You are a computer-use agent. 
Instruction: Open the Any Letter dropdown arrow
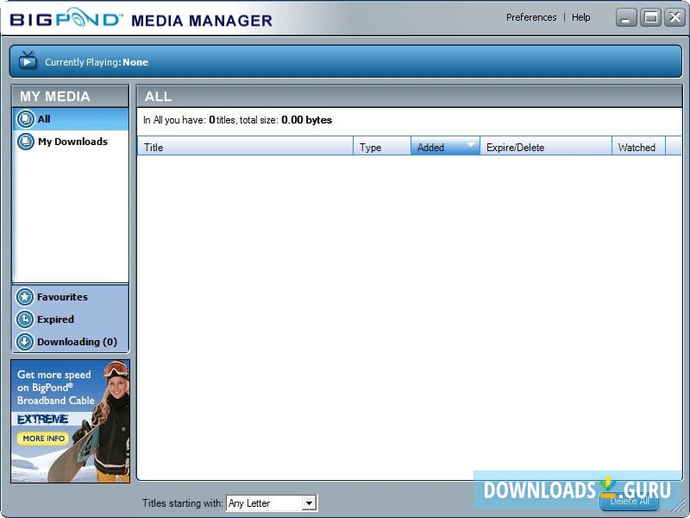(310, 502)
